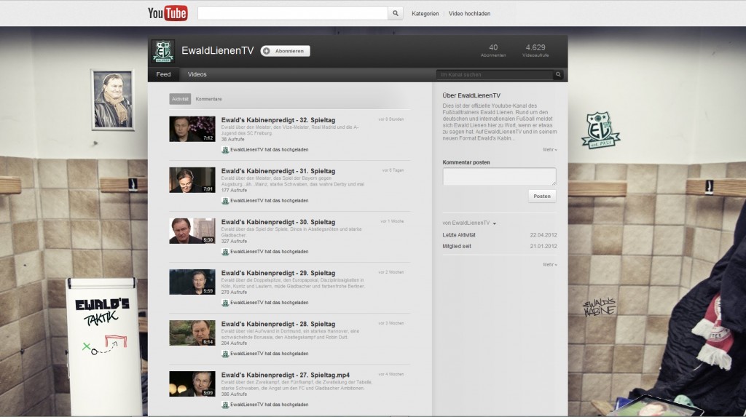The image size is (746, 417).
Task: Click the EwaldLienenTV channel avatar
Action: point(163,51)
